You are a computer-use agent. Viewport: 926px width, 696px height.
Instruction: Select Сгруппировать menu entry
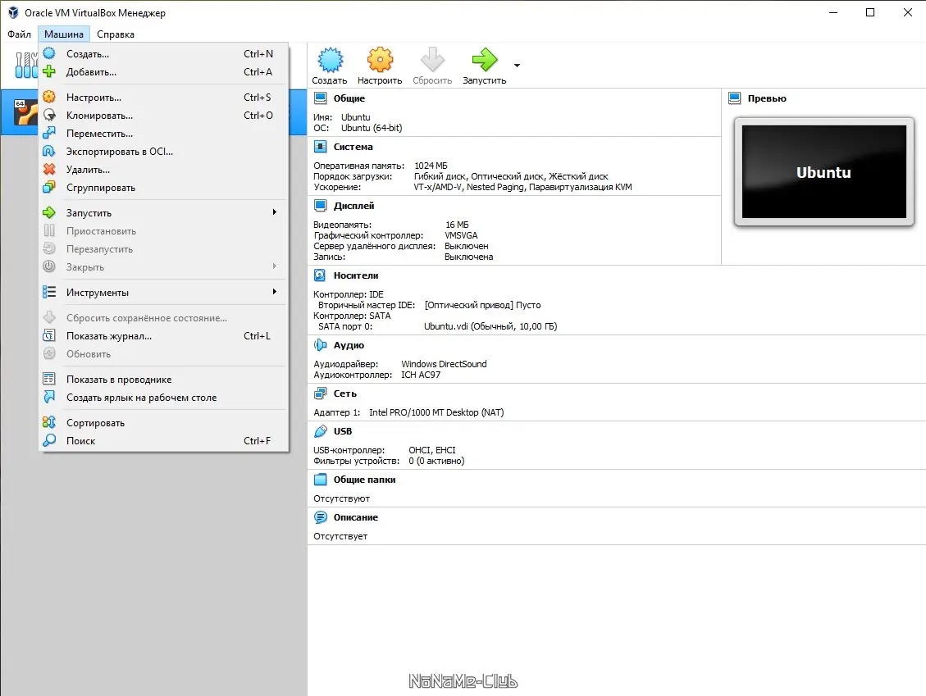click(163, 188)
